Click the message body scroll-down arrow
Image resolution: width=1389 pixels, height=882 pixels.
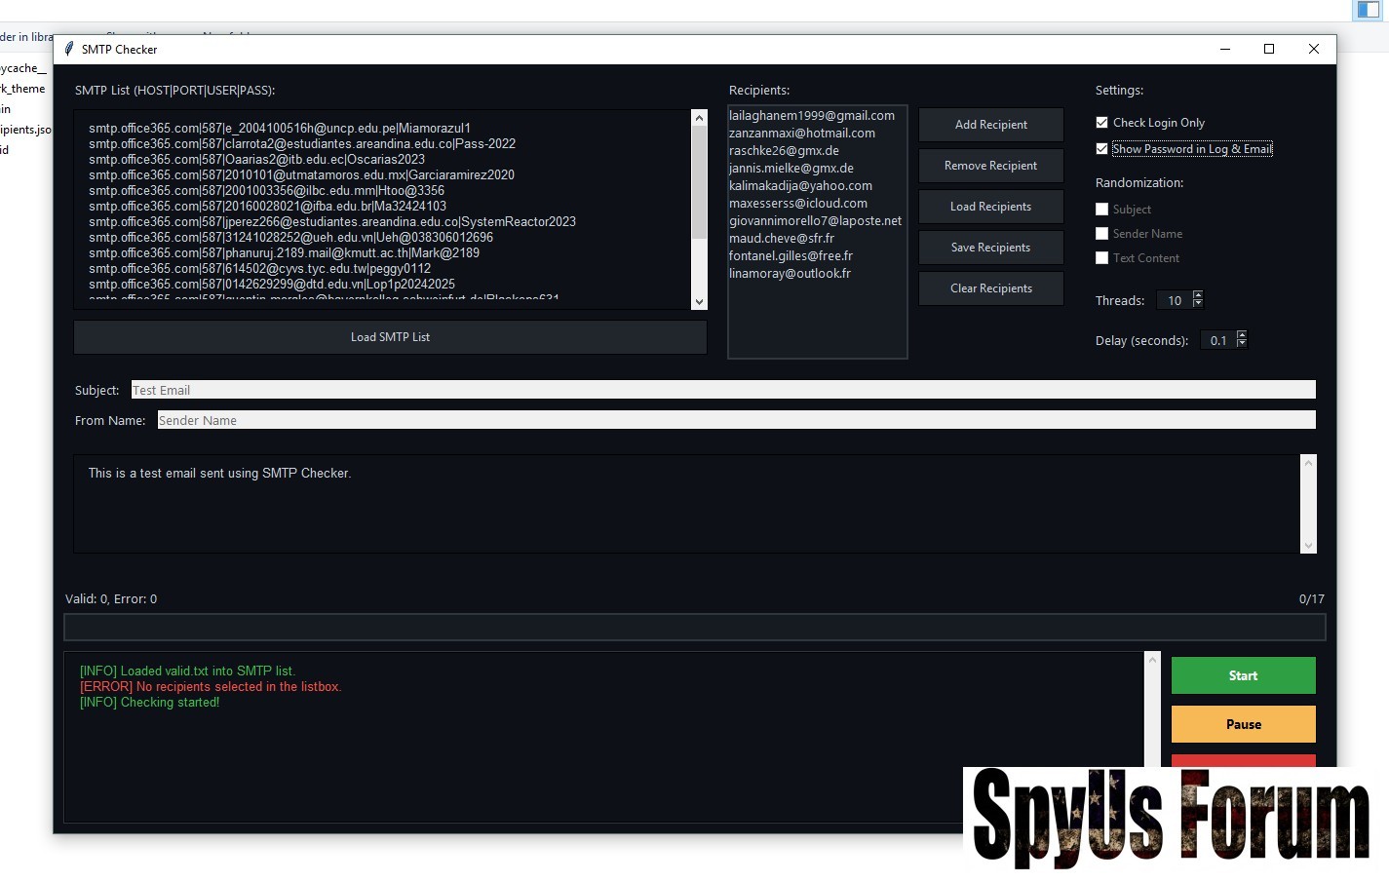(x=1308, y=545)
